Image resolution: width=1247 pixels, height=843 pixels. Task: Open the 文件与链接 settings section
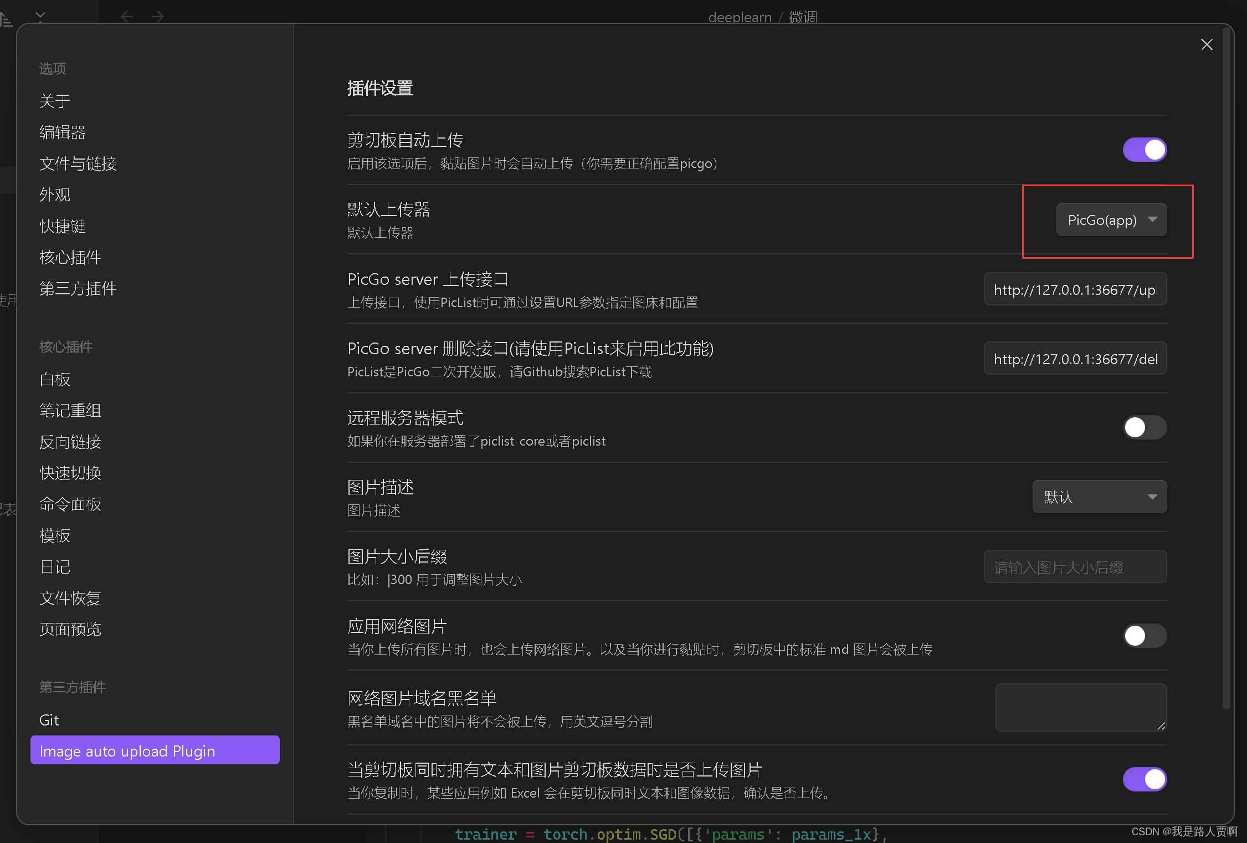[78, 164]
